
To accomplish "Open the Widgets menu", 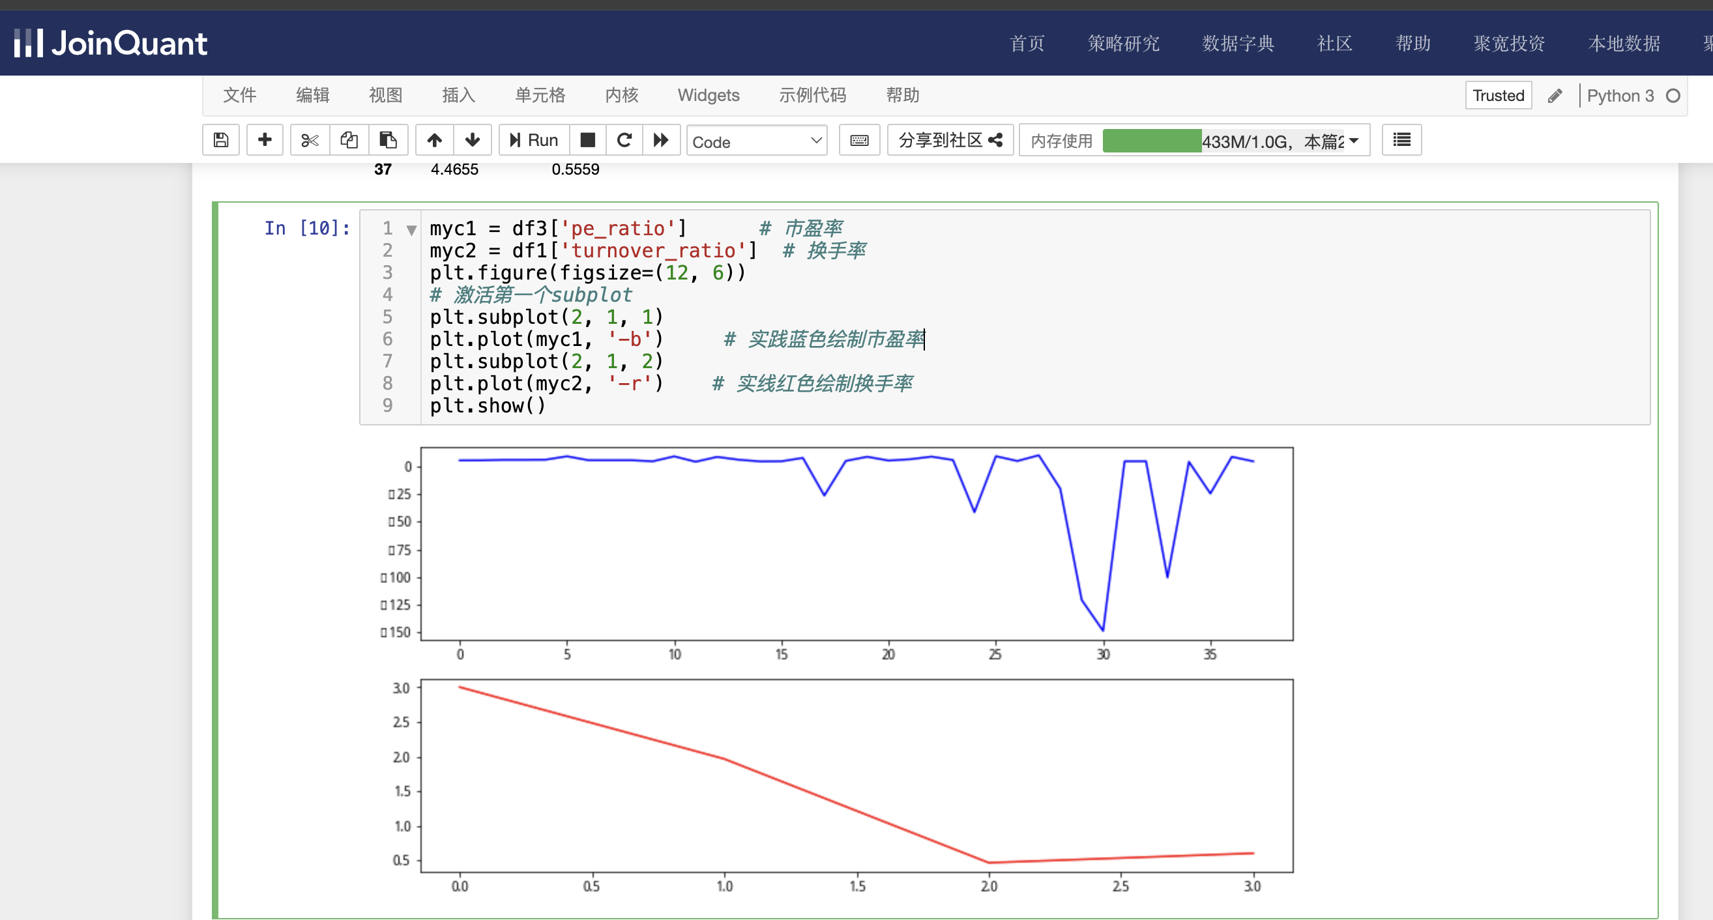I will 708,95.
